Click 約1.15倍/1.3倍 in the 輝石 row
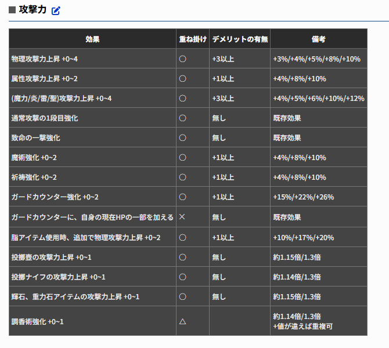 (x=297, y=297)
